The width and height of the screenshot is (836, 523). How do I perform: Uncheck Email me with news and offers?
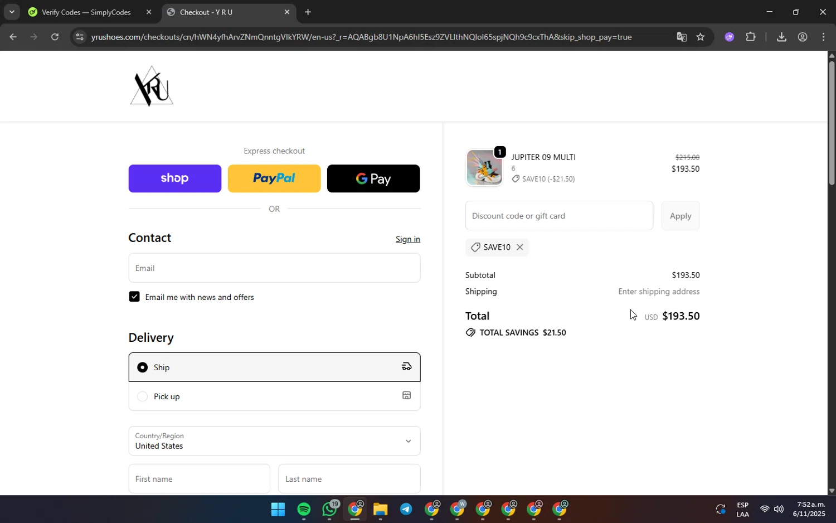134,297
